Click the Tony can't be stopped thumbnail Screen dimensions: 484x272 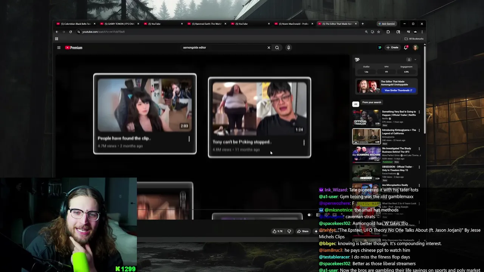pos(259,109)
